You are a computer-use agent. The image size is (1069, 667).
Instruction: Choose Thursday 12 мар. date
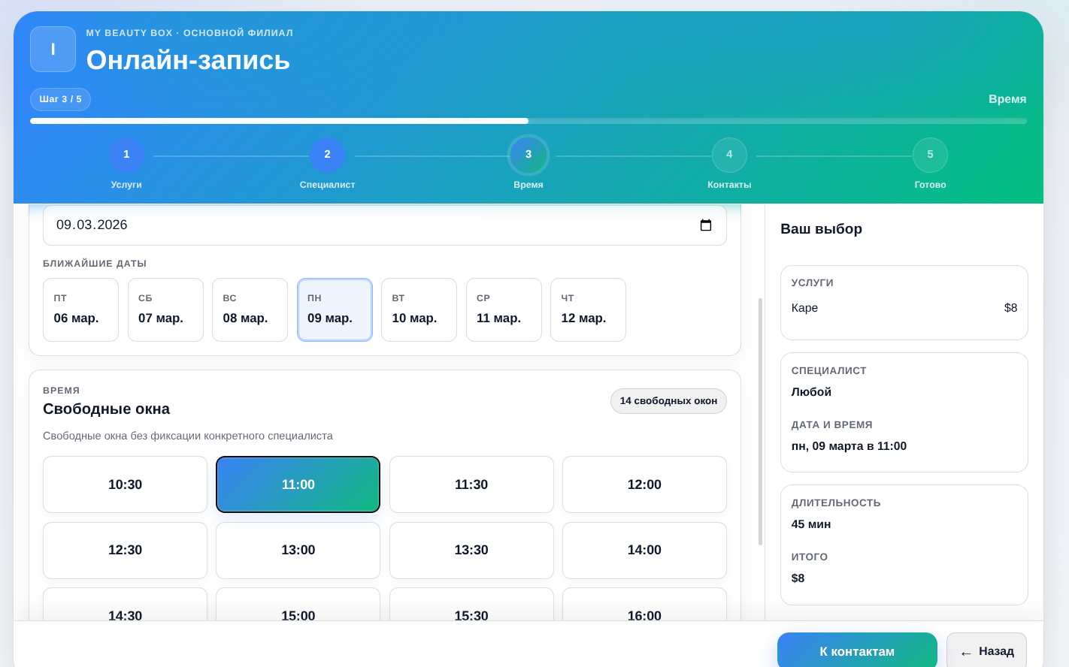pos(588,309)
